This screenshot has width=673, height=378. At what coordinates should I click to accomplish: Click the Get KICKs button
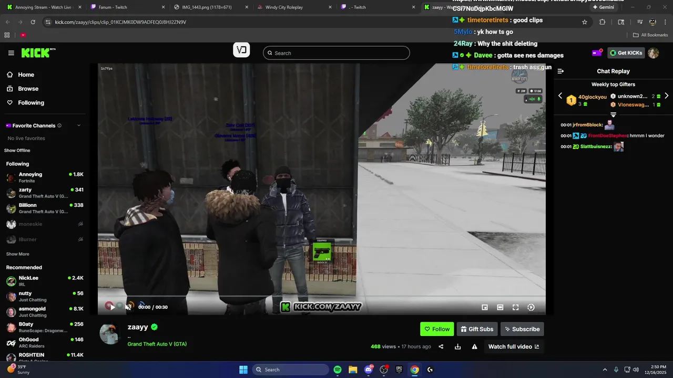click(x=626, y=53)
